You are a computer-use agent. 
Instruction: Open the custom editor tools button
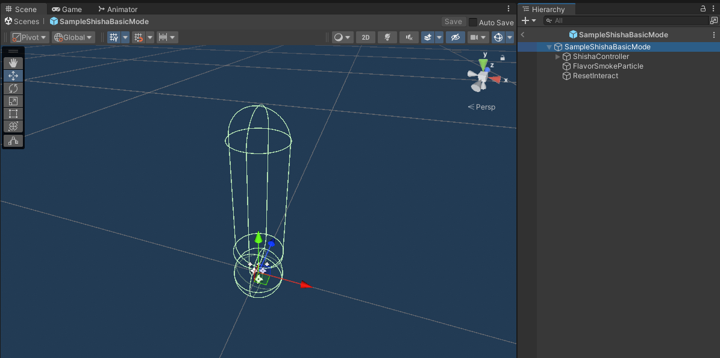(x=13, y=141)
